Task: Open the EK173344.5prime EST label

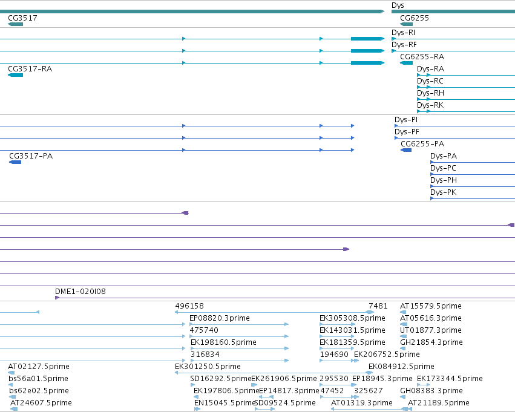Action: point(450,379)
